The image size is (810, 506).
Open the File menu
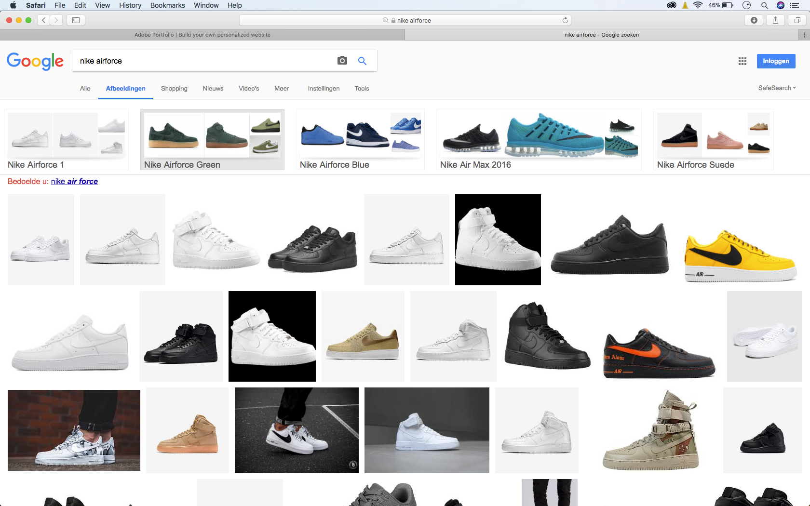60,5
